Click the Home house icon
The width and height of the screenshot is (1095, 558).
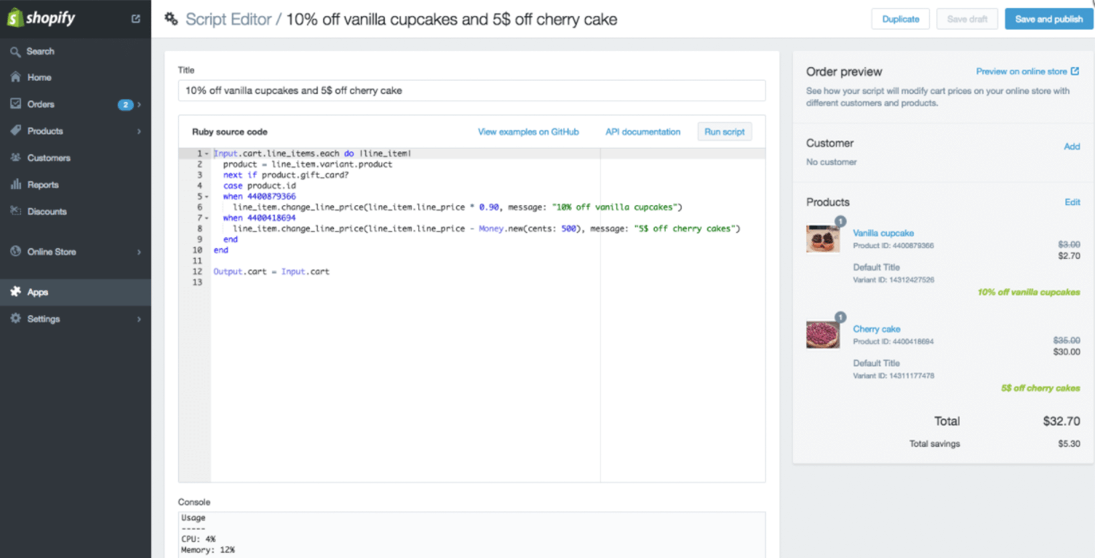[15, 77]
